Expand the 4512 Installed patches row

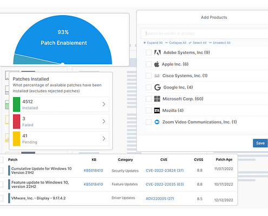[61, 104]
